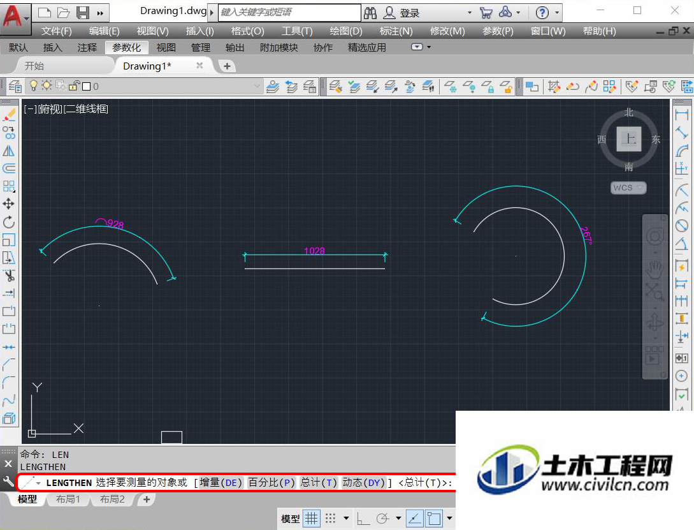Screen dimensions: 694x530
Task: Expand quick access toolbar overflow arrows
Action: pos(101,13)
